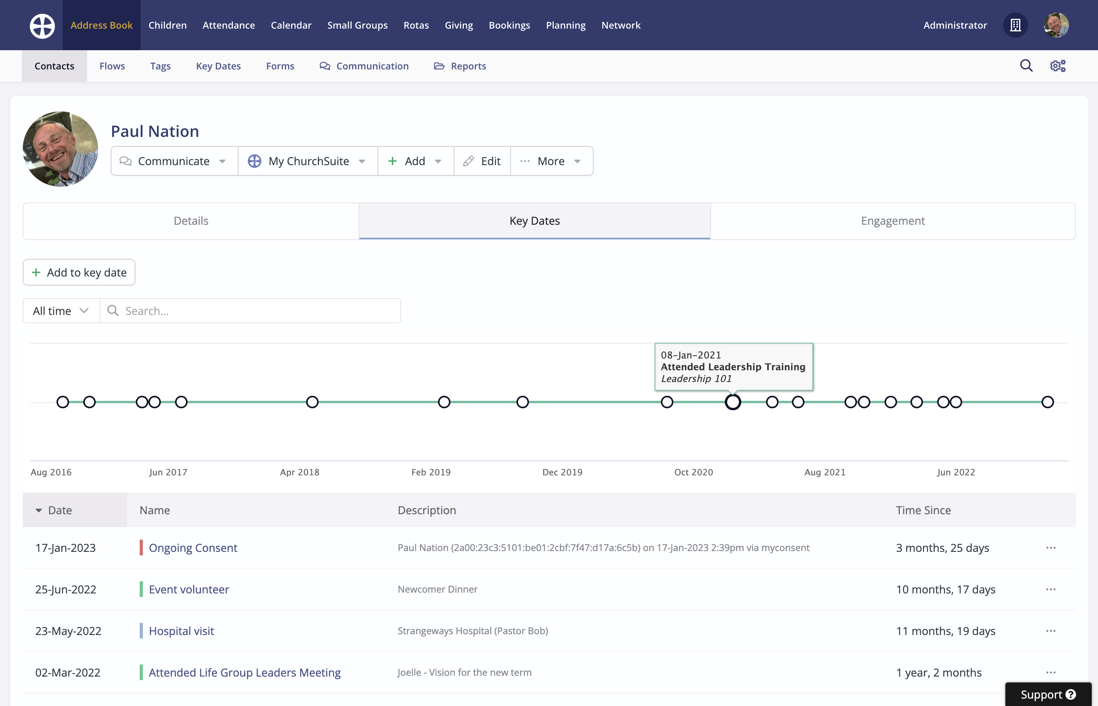Expand the Communicate dropdown
The image size is (1098, 706).
174,161
